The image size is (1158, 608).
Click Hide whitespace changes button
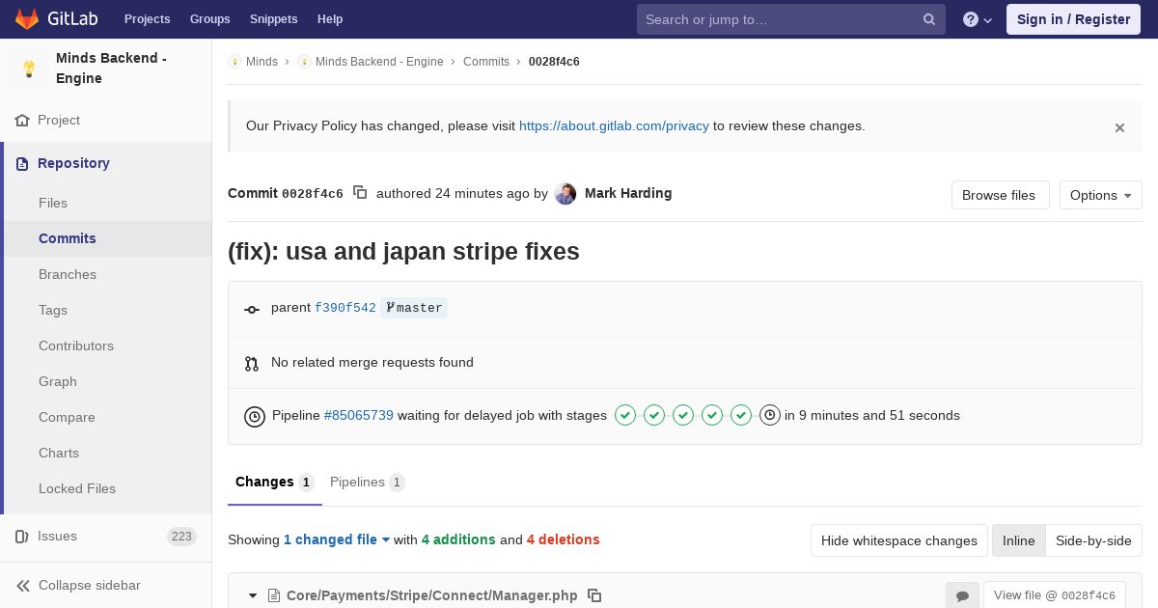899,540
